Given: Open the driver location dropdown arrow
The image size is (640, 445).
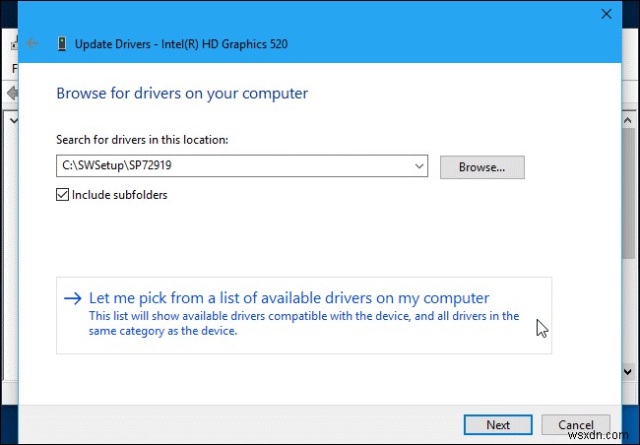Looking at the screenshot, I should [x=419, y=166].
